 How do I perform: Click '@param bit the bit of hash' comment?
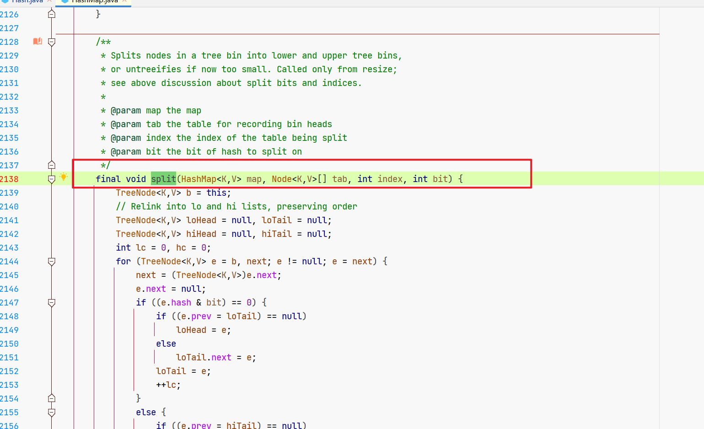[206, 151]
